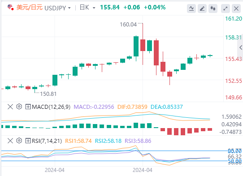Open the candlestick chart type icon
This screenshot has width=243, height=176.
click(213, 9)
